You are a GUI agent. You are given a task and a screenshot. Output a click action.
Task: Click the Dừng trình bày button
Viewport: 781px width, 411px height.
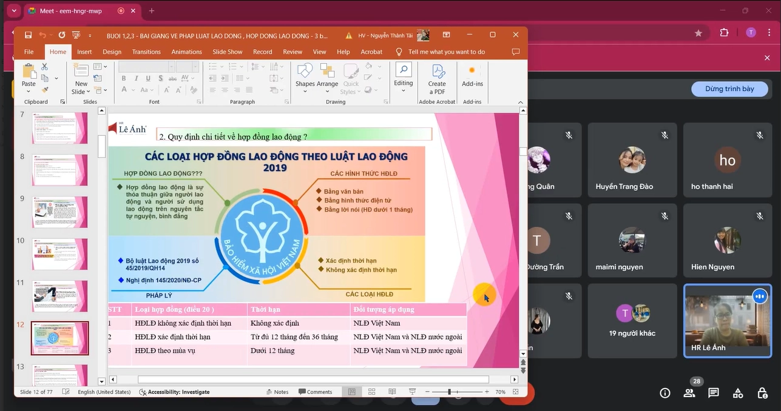click(729, 89)
